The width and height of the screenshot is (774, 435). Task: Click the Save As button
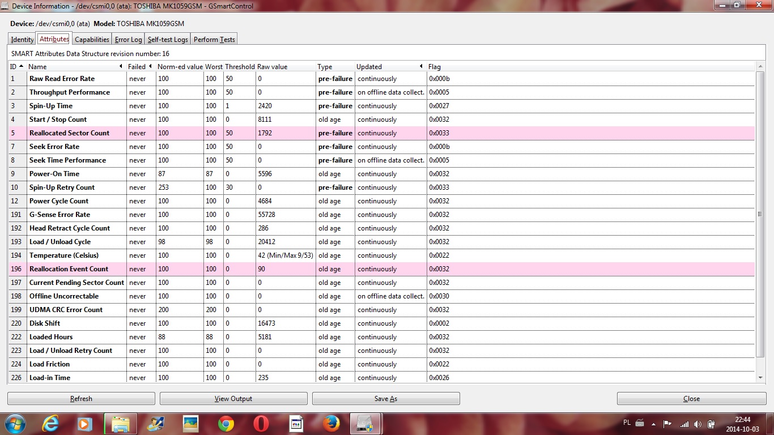pos(386,399)
